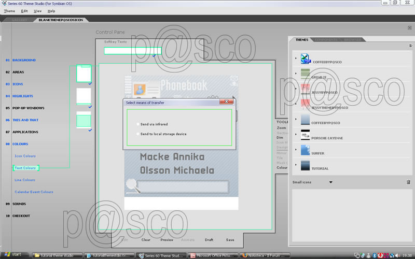This screenshot has height=259, width=415.
Task: Click the Windows start button
Action: [12, 255]
